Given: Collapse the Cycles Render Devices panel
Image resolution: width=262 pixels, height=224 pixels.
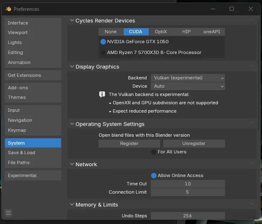Looking at the screenshot, I should 72,20.
